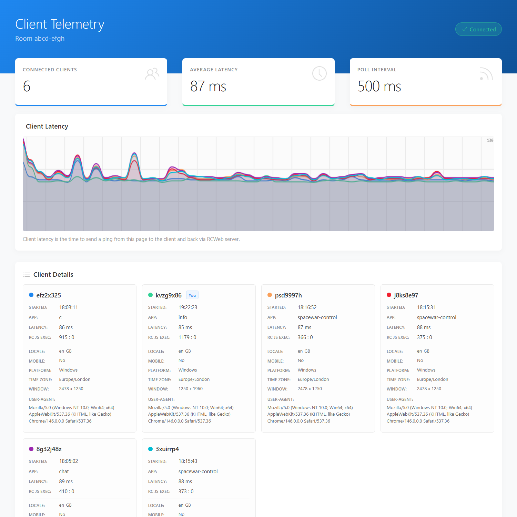This screenshot has height=517, width=517.
Task: Click the 130 scale value on latency chart
Action: click(x=490, y=140)
